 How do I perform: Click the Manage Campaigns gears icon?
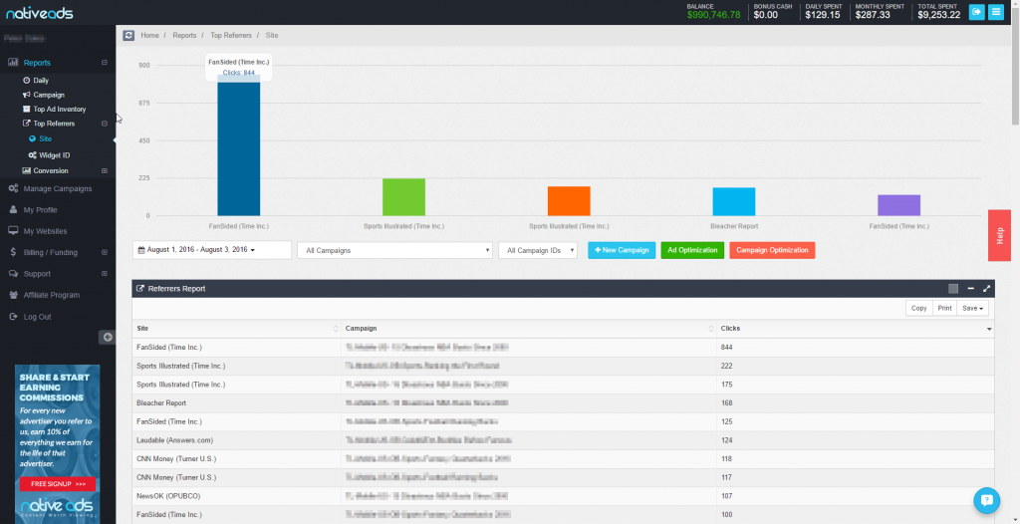click(x=13, y=188)
